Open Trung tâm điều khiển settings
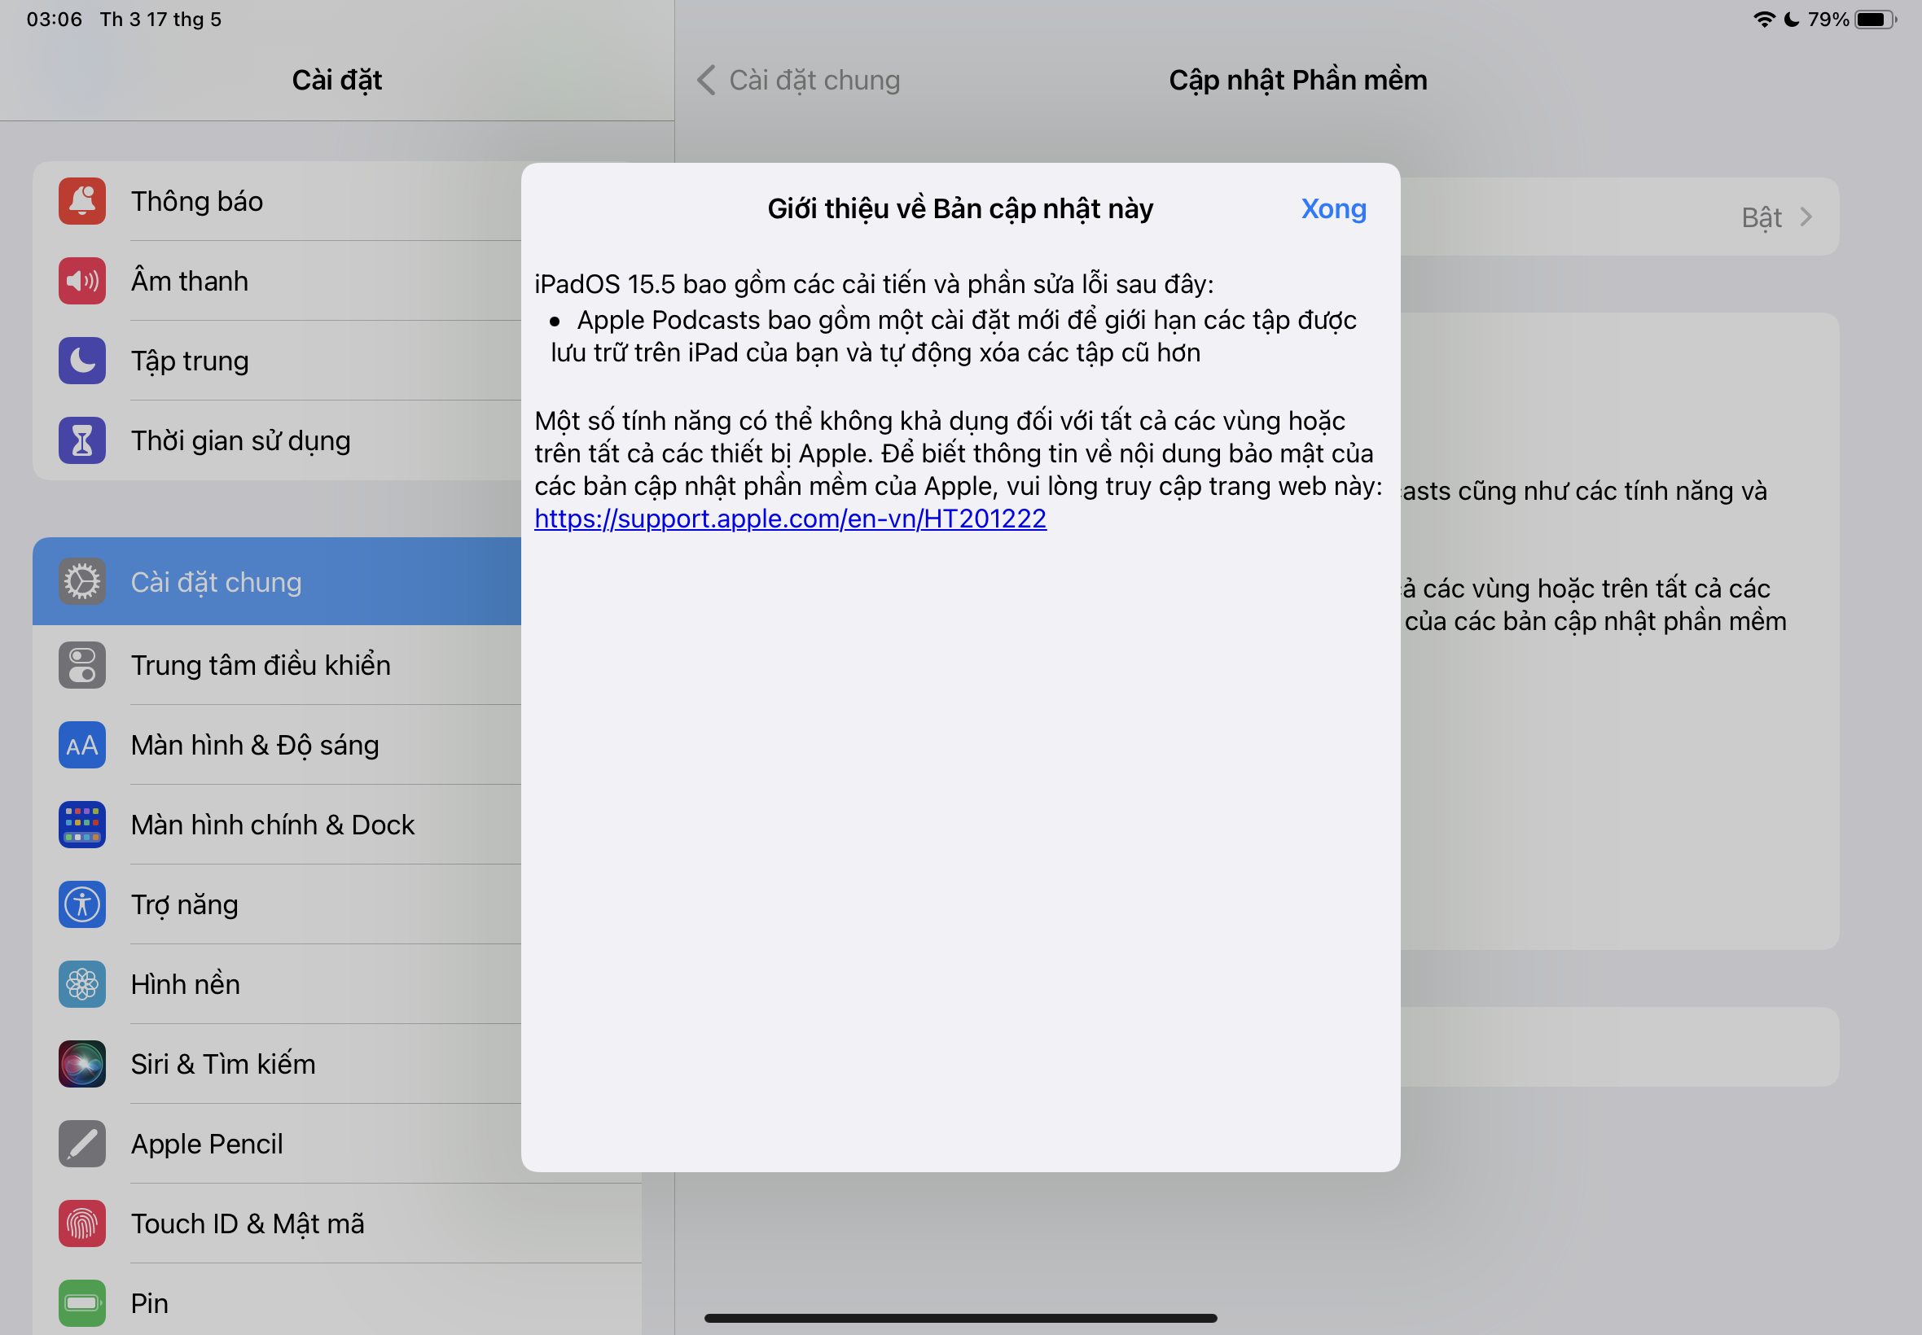Image resolution: width=1922 pixels, height=1335 pixels. click(277, 665)
